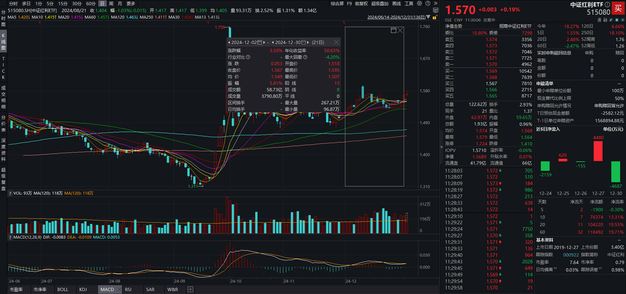The width and height of the screenshot is (626, 294).
Task: Open the 更多 timeframe dropdown
Action: point(131,4)
